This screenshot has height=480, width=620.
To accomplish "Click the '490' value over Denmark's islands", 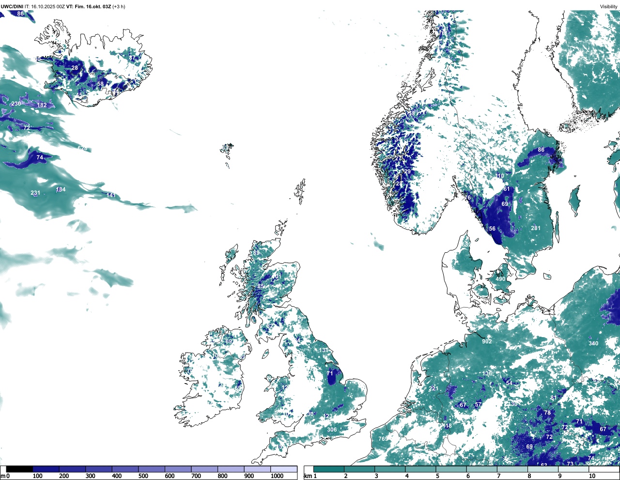I will coord(500,279).
